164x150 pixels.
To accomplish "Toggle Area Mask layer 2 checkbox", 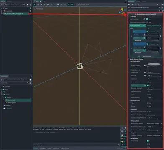I will click(148, 144).
